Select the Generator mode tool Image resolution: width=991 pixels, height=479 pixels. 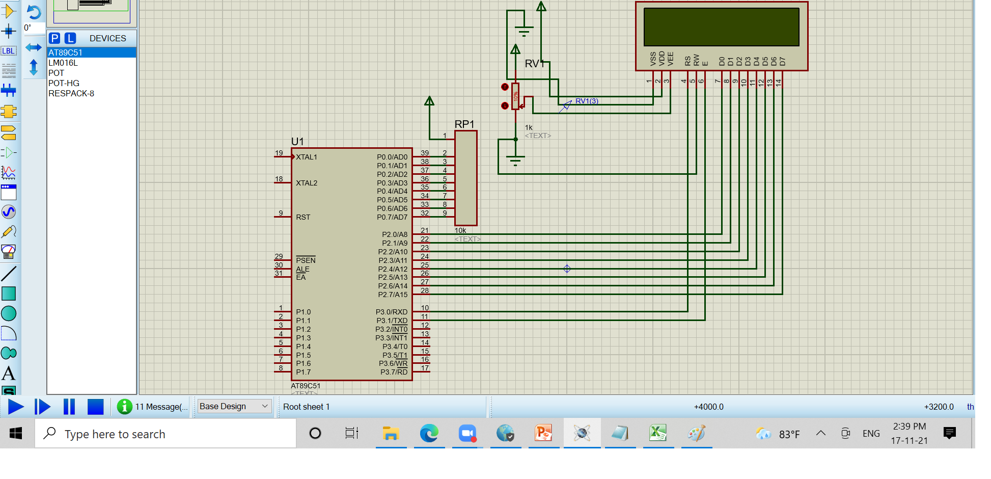pyautogui.click(x=8, y=211)
